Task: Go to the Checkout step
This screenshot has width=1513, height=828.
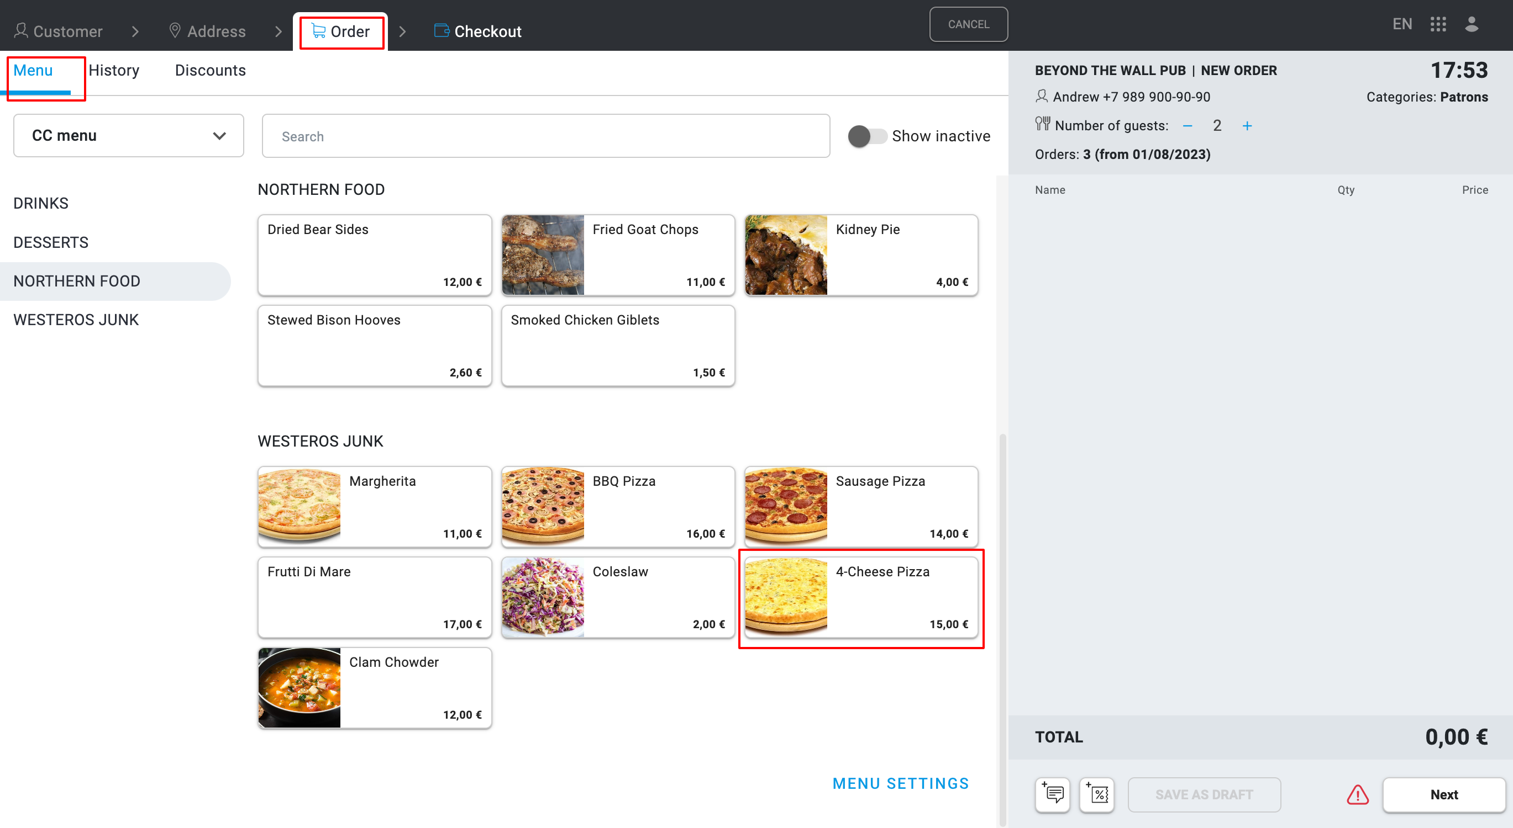Action: [x=477, y=31]
